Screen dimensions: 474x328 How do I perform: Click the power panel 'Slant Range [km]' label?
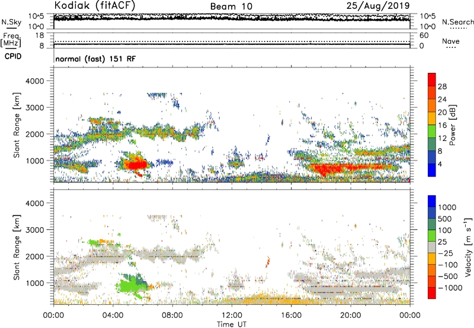point(17,125)
